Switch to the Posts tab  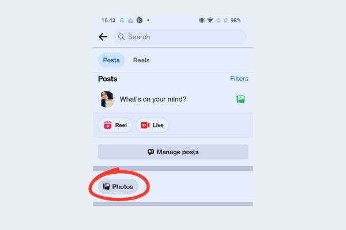click(111, 60)
